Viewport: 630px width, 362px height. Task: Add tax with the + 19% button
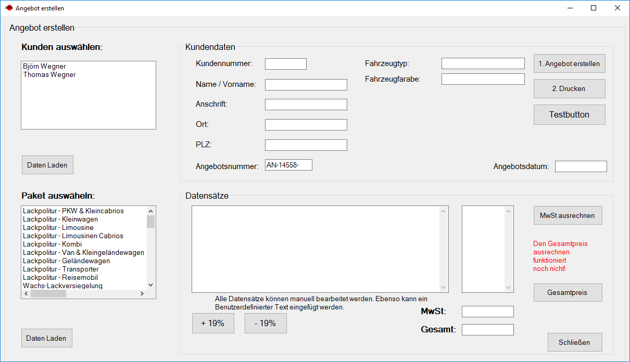(x=213, y=323)
